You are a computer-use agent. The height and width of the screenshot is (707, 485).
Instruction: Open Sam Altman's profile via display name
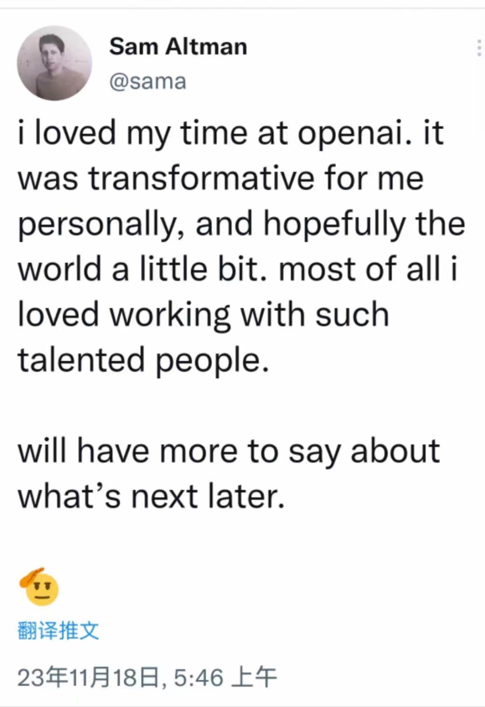pos(178,46)
